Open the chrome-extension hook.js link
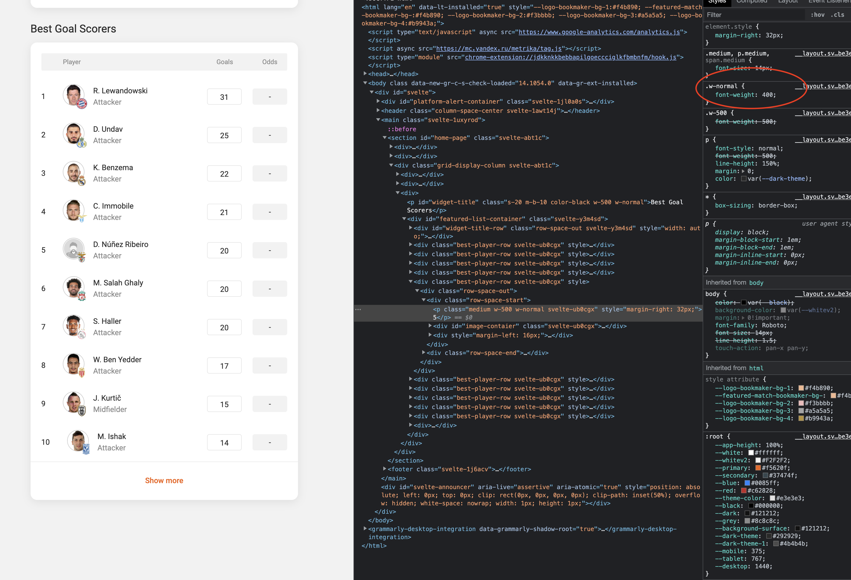 571,57
